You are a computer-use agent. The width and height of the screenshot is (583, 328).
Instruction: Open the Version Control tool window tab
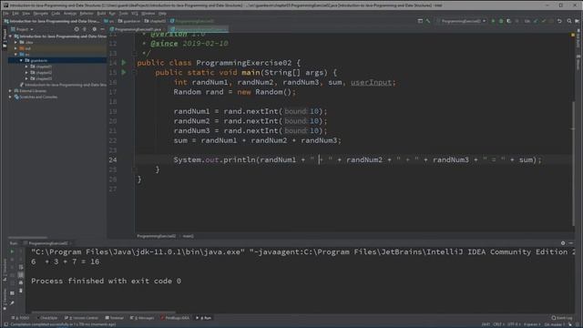[x=81, y=318]
